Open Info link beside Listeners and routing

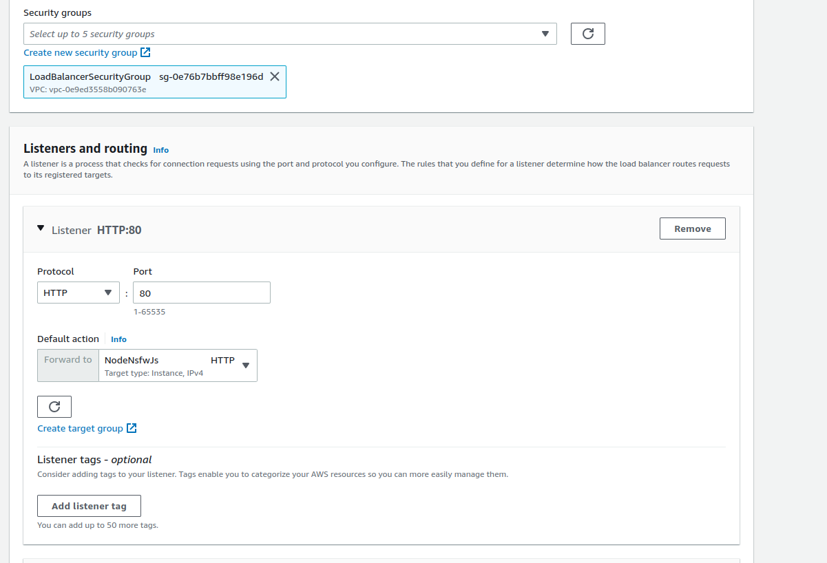[160, 150]
